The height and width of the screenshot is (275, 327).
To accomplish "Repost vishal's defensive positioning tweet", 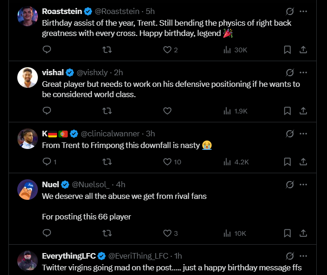I will click(x=107, y=111).
